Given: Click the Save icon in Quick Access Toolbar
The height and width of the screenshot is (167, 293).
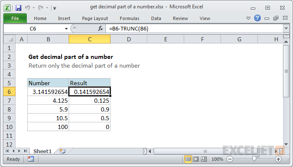Looking at the screenshot, I should click(x=18, y=8).
